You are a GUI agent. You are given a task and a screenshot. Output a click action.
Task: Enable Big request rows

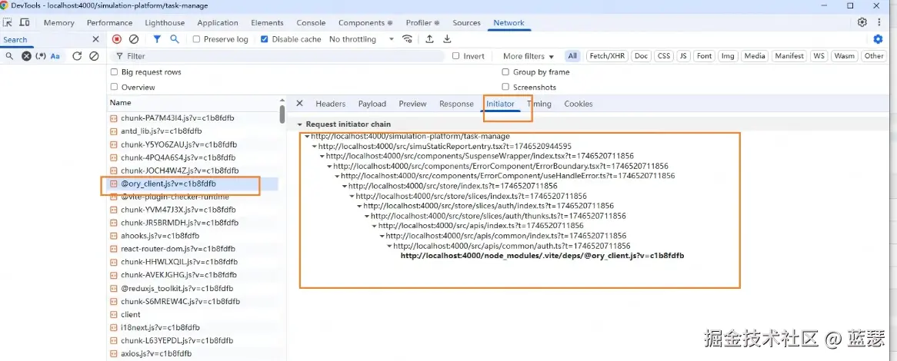point(115,72)
